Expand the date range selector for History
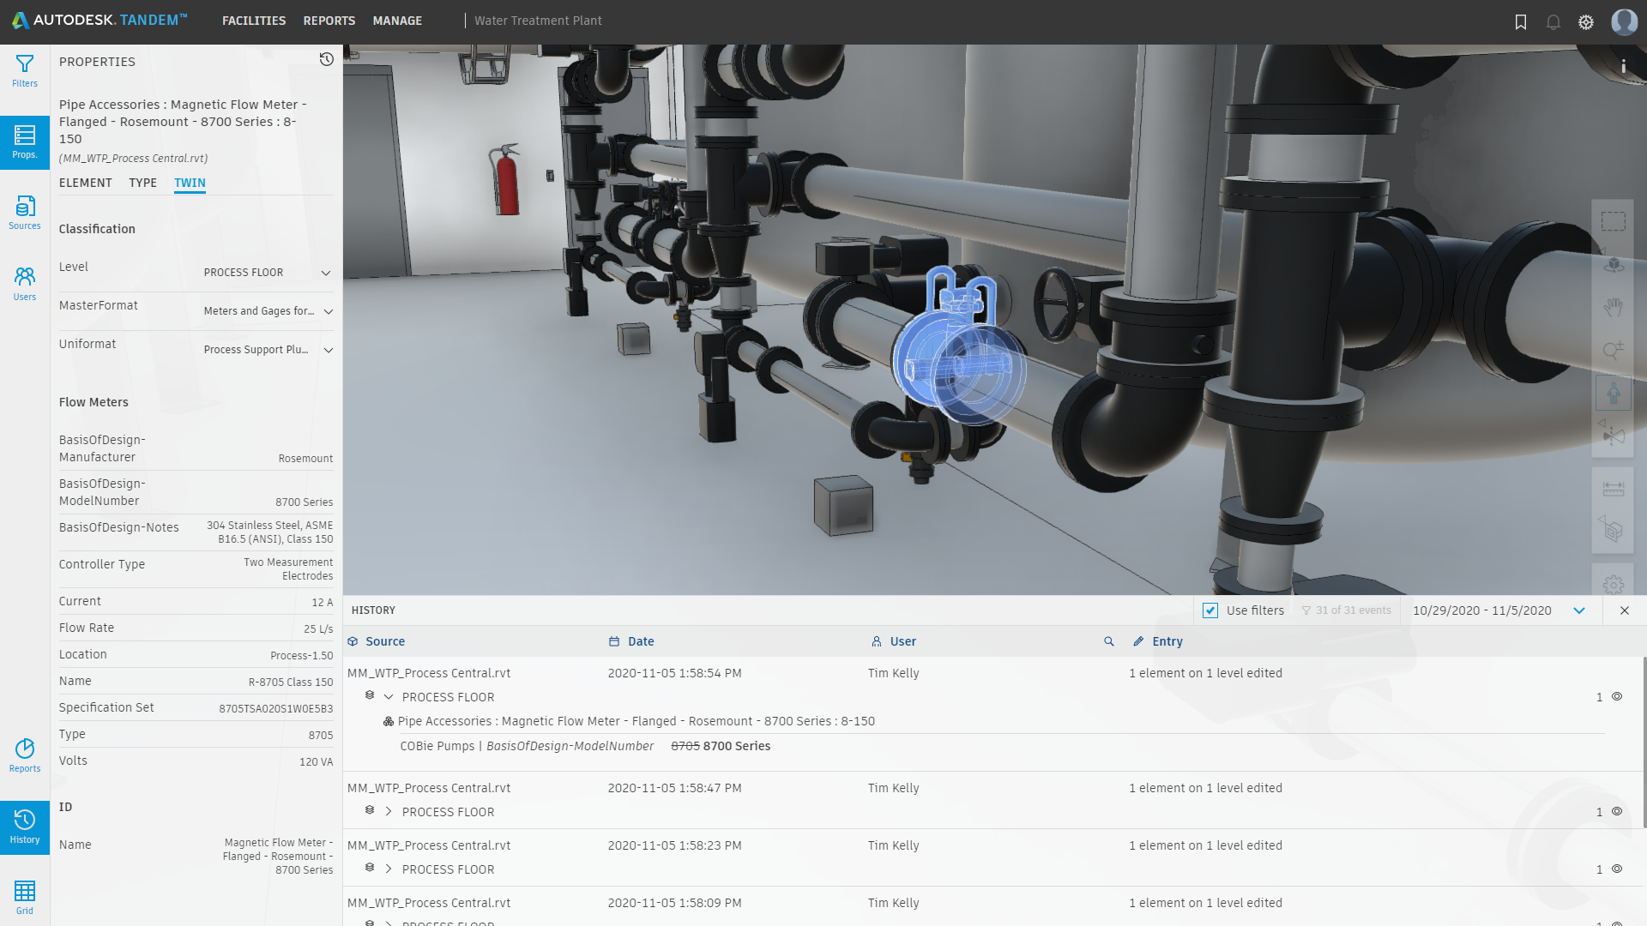Screen dimensions: 1647x926 [1580, 610]
